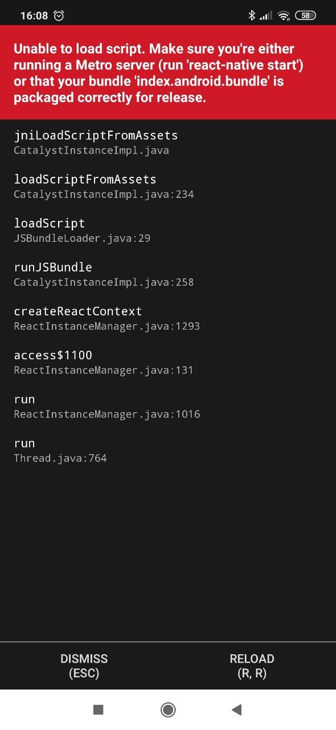Select the jniLoadScriptFromAssets stack frame

pyautogui.click(x=168, y=142)
